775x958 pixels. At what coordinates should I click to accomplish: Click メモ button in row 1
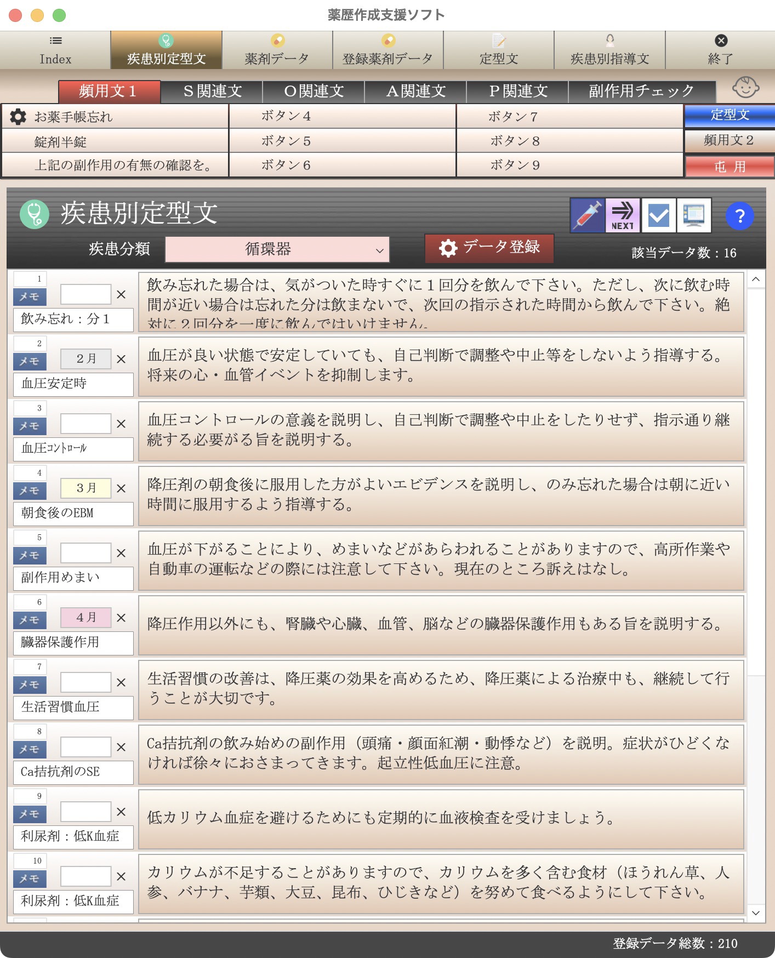point(30,296)
